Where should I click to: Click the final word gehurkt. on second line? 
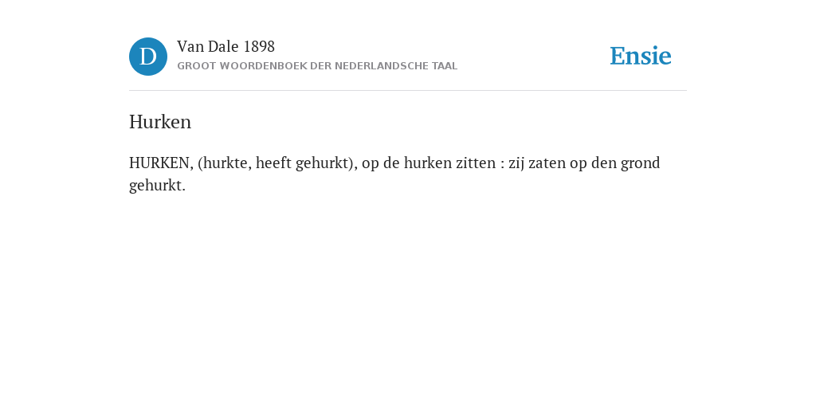(157, 186)
